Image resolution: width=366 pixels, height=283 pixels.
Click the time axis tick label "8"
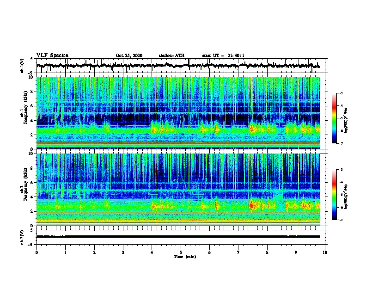(x=267, y=252)
